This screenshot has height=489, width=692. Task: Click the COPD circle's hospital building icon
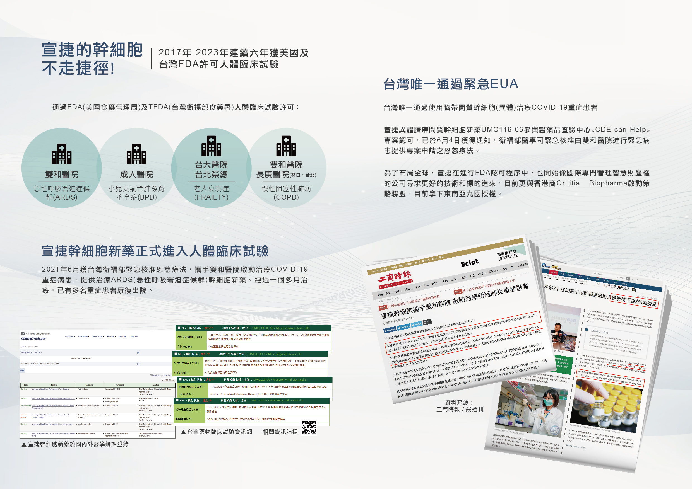pos(286,146)
